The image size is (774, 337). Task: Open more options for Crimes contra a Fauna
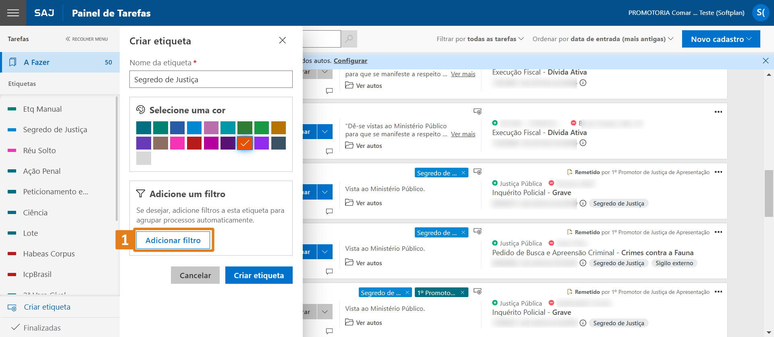[x=718, y=232]
